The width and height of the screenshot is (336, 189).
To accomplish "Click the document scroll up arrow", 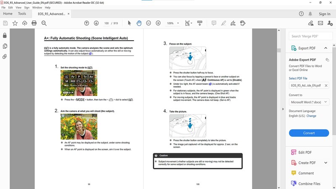I will tap(279, 30).
